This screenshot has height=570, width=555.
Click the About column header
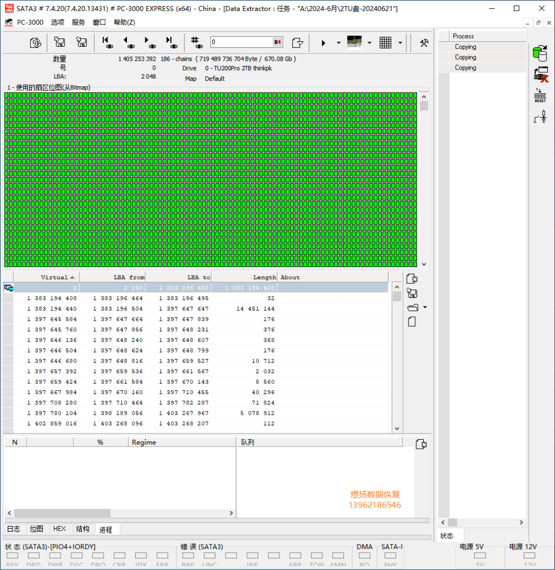pyautogui.click(x=332, y=277)
